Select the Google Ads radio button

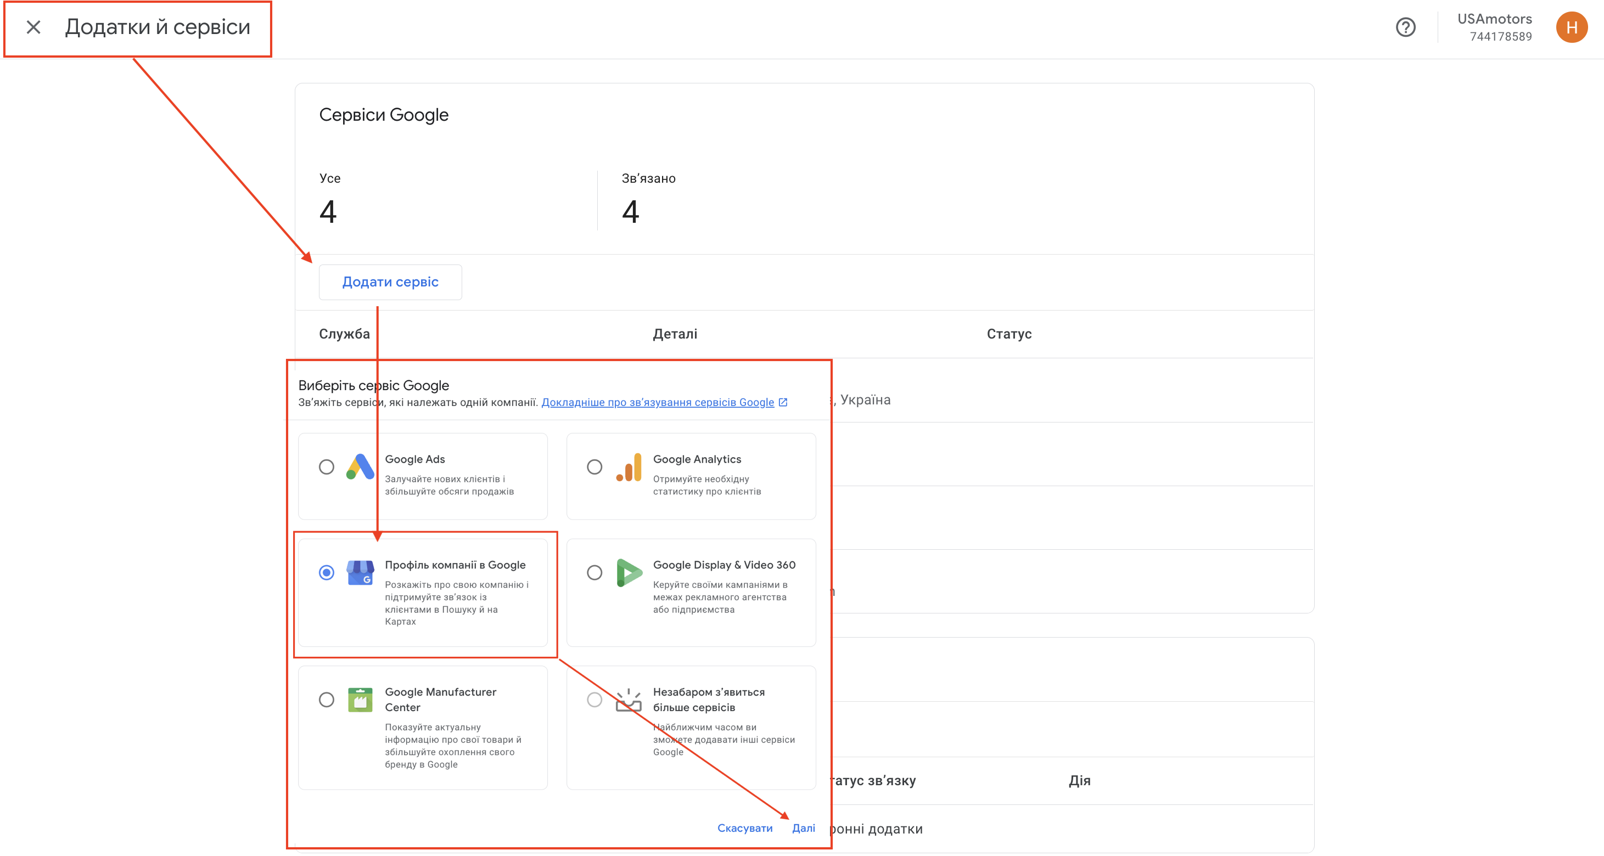coord(326,467)
